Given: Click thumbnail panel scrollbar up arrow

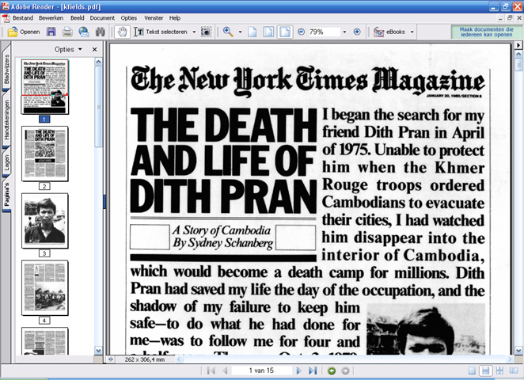Looking at the screenshot, I should (x=98, y=62).
